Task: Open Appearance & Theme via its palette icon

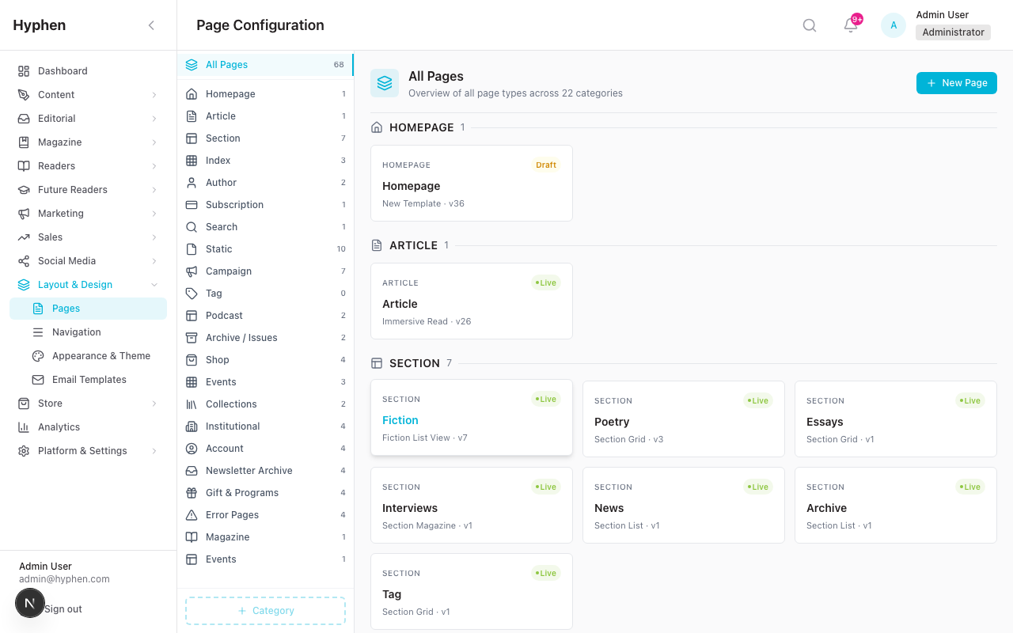Action: tap(37, 355)
